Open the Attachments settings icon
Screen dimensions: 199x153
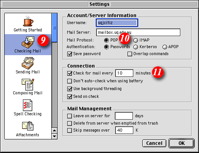pos(28,126)
